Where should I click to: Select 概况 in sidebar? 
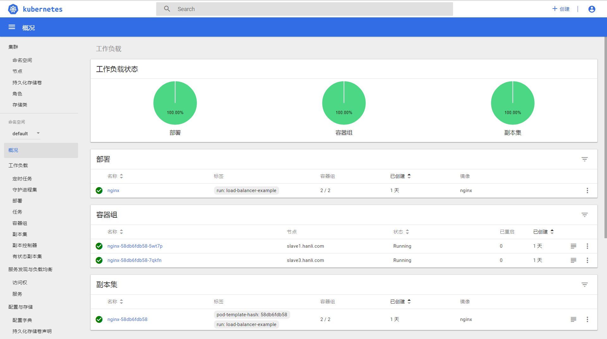point(41,150)
